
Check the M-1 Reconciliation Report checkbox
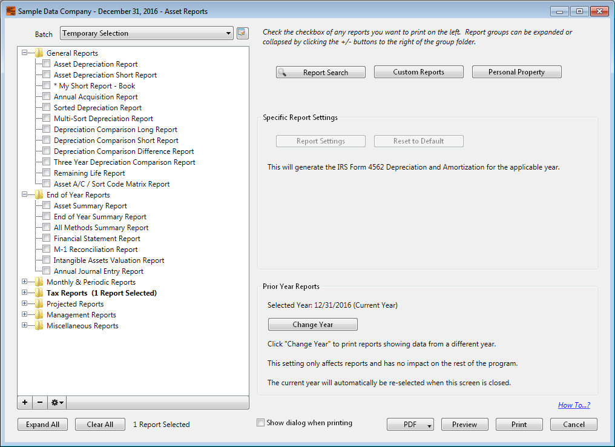(x=46, y=249)
